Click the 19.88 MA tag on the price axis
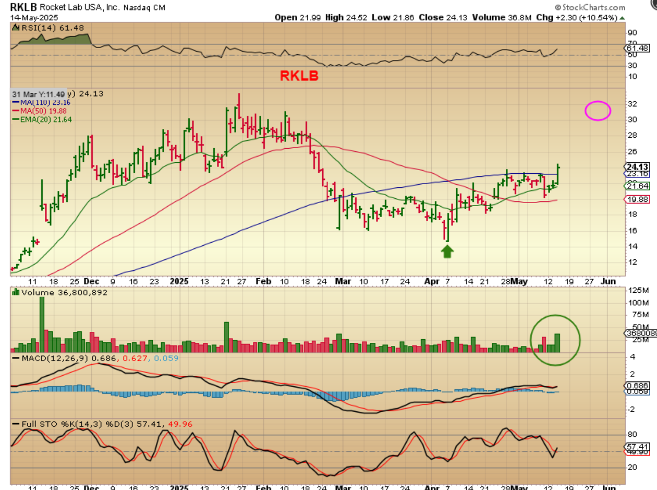 (638, 199)
